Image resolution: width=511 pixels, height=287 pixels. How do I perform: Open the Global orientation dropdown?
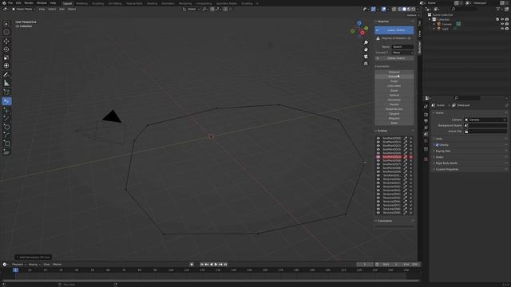click(x=192, y=9)
